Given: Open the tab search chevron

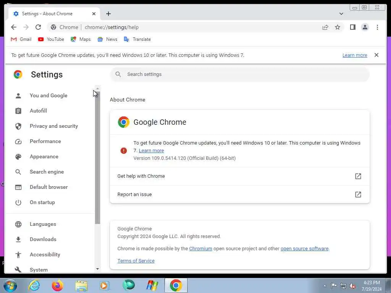Looking at the screenshot, I should [x=341, y=14].
